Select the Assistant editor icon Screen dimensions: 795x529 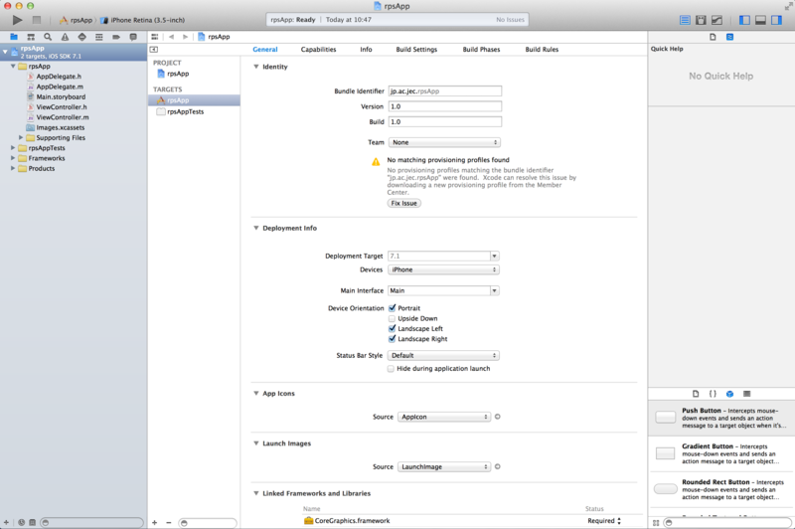point(702,20)
